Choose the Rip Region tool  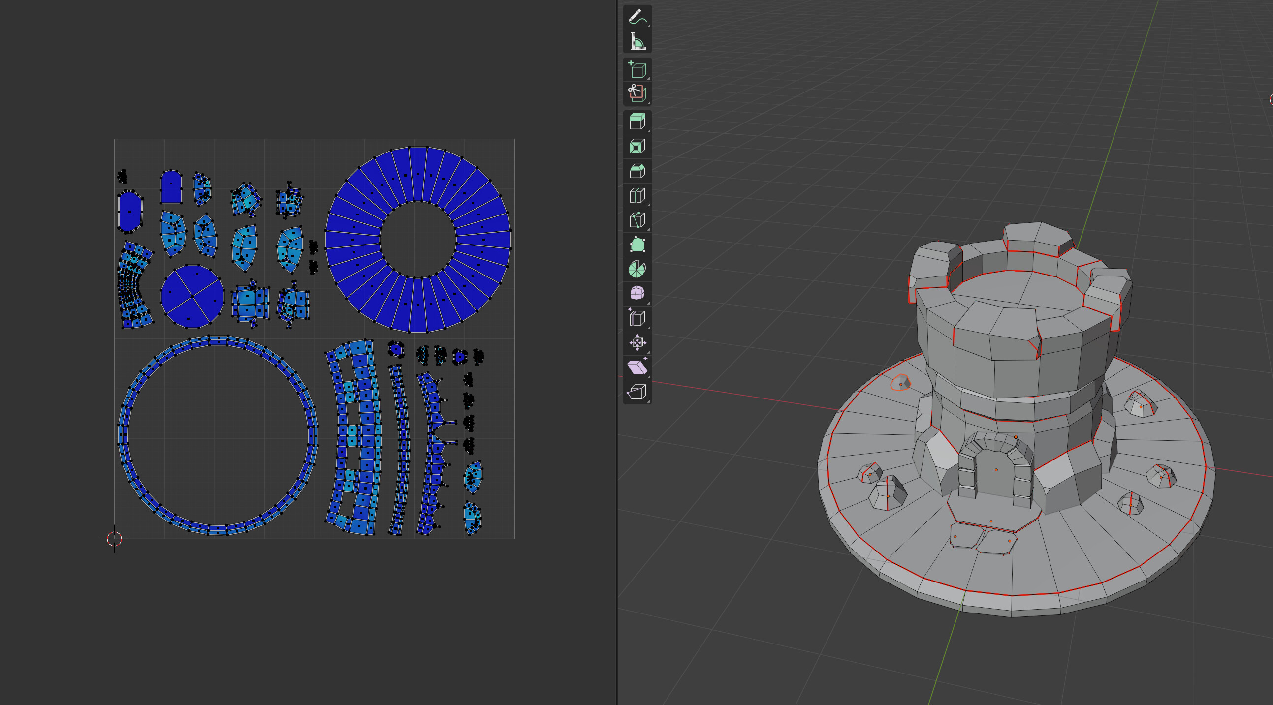click(637, 392)
